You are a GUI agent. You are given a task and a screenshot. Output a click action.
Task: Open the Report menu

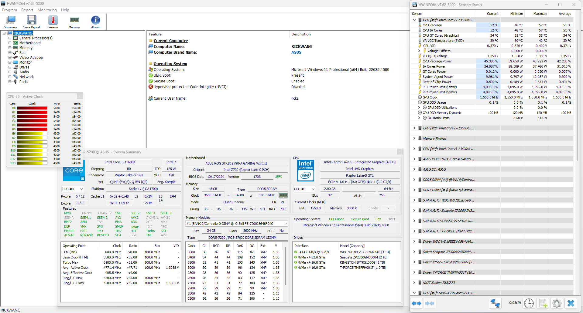(27, 10)
